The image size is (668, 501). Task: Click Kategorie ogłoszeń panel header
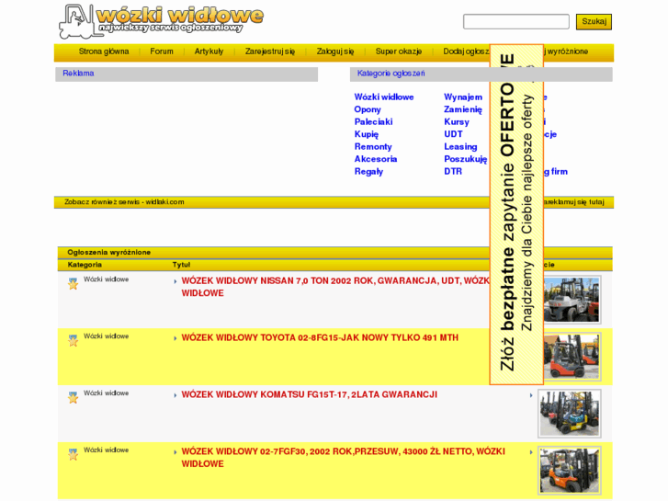tap(481, 74)
